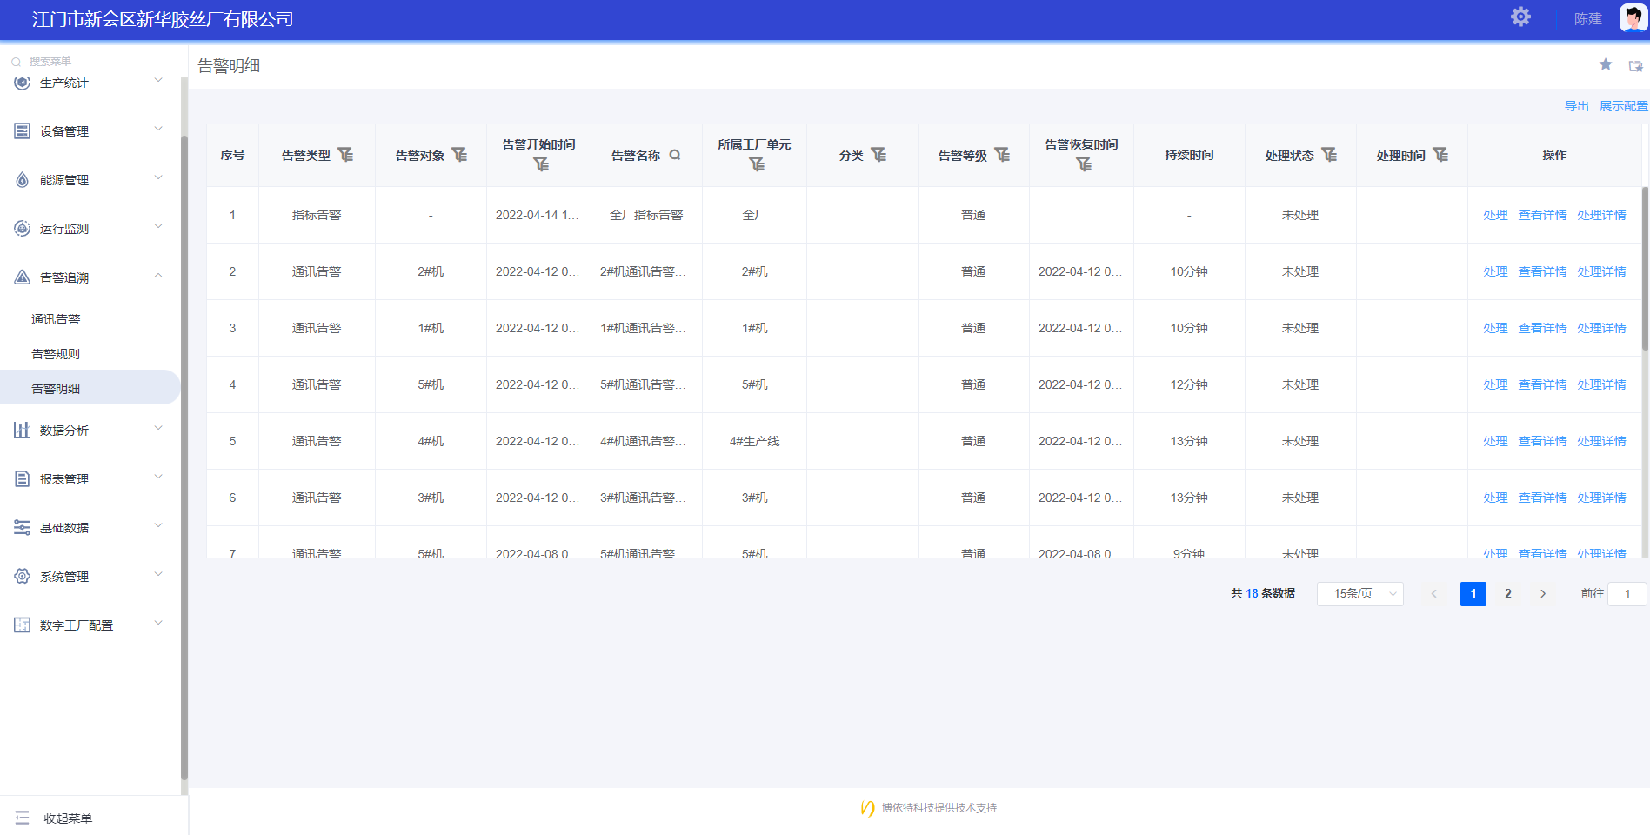
Task: Click the 搜索菜单 search field
Action: coord(96,62)
